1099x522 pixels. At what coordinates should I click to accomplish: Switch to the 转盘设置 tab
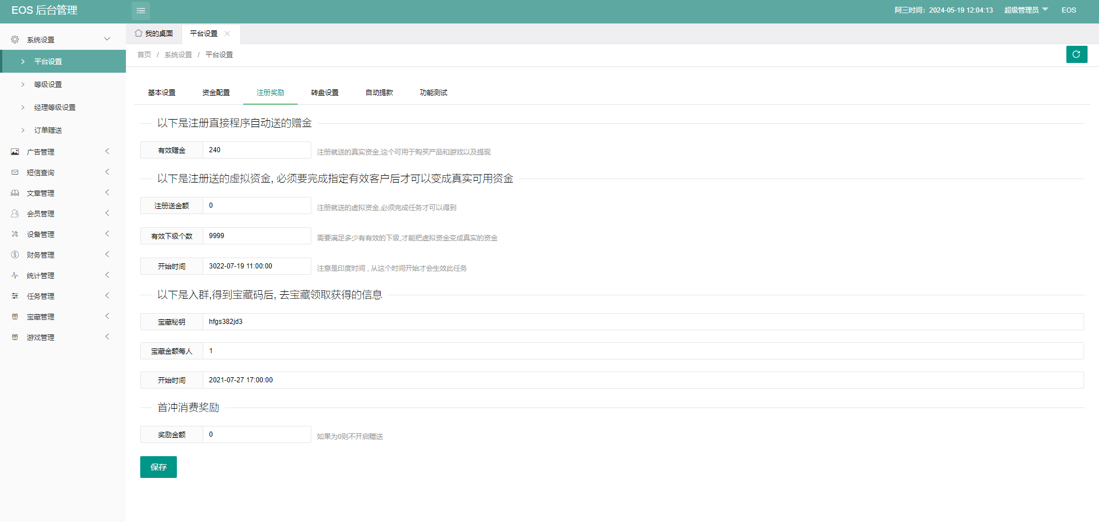coord(325,93)
